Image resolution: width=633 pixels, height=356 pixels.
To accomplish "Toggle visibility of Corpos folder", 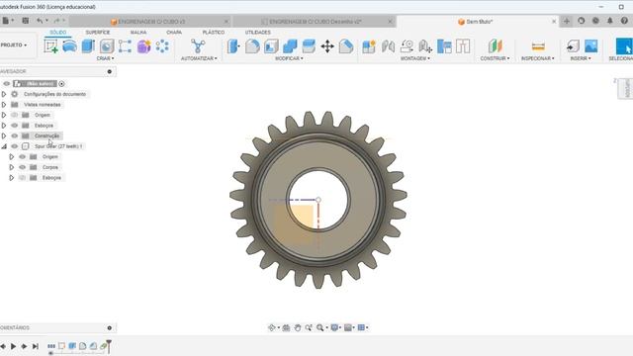I will point(22,167).
